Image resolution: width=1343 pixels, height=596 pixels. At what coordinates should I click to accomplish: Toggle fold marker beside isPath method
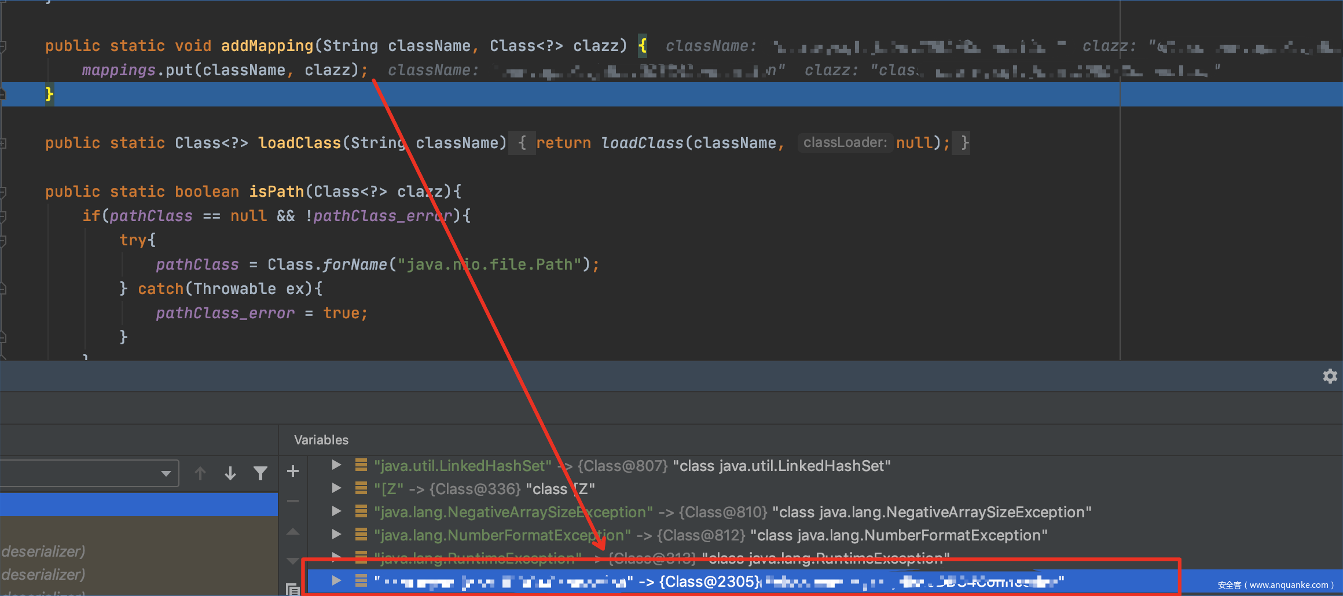pyautogui.click(x=3, y=192)
